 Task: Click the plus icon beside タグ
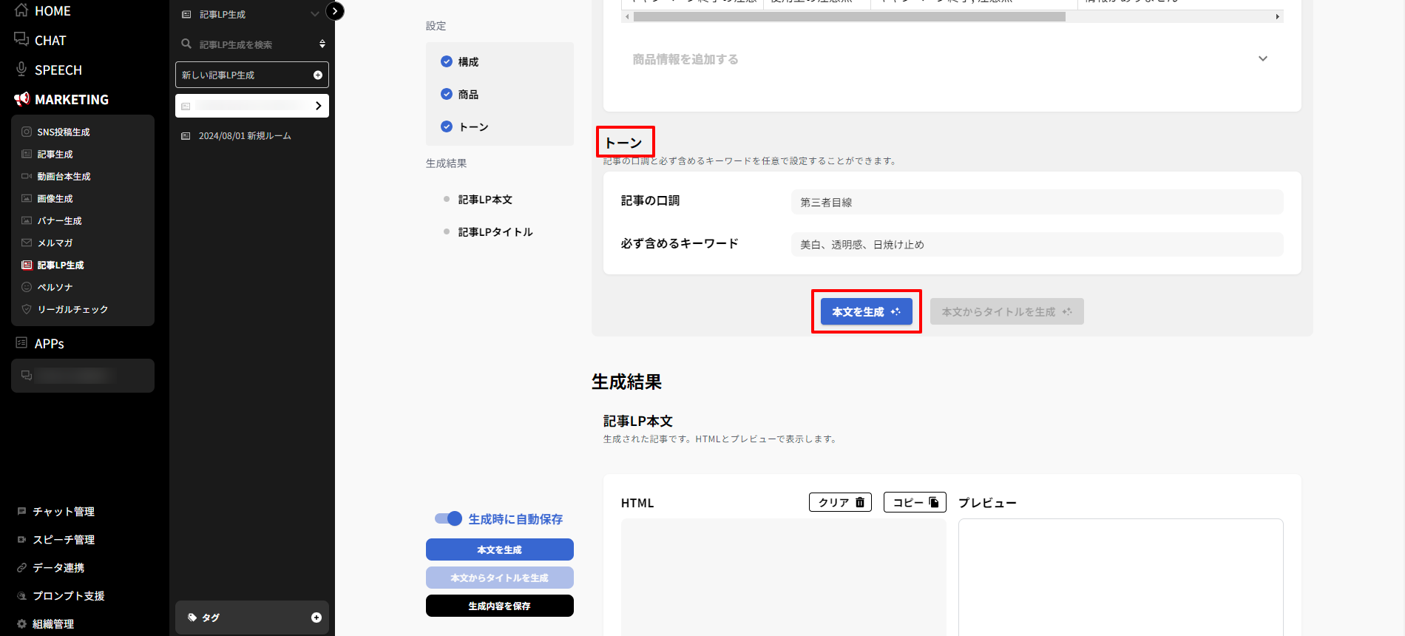pyautogui.click(x=316, y=618)
